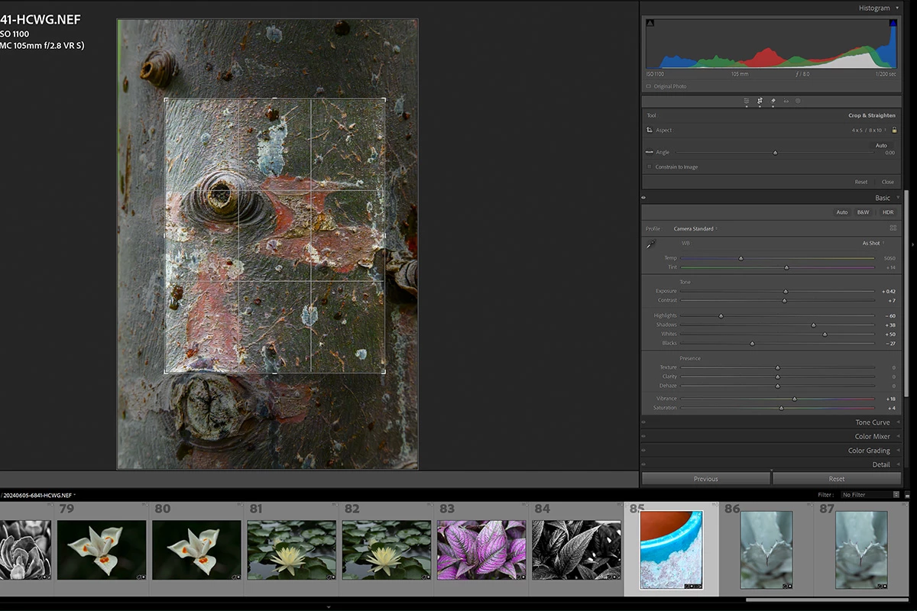The width and height of the screenshot is (917, 611).
Task: Collapse the Histogram panel
Action: click(897, 8)
